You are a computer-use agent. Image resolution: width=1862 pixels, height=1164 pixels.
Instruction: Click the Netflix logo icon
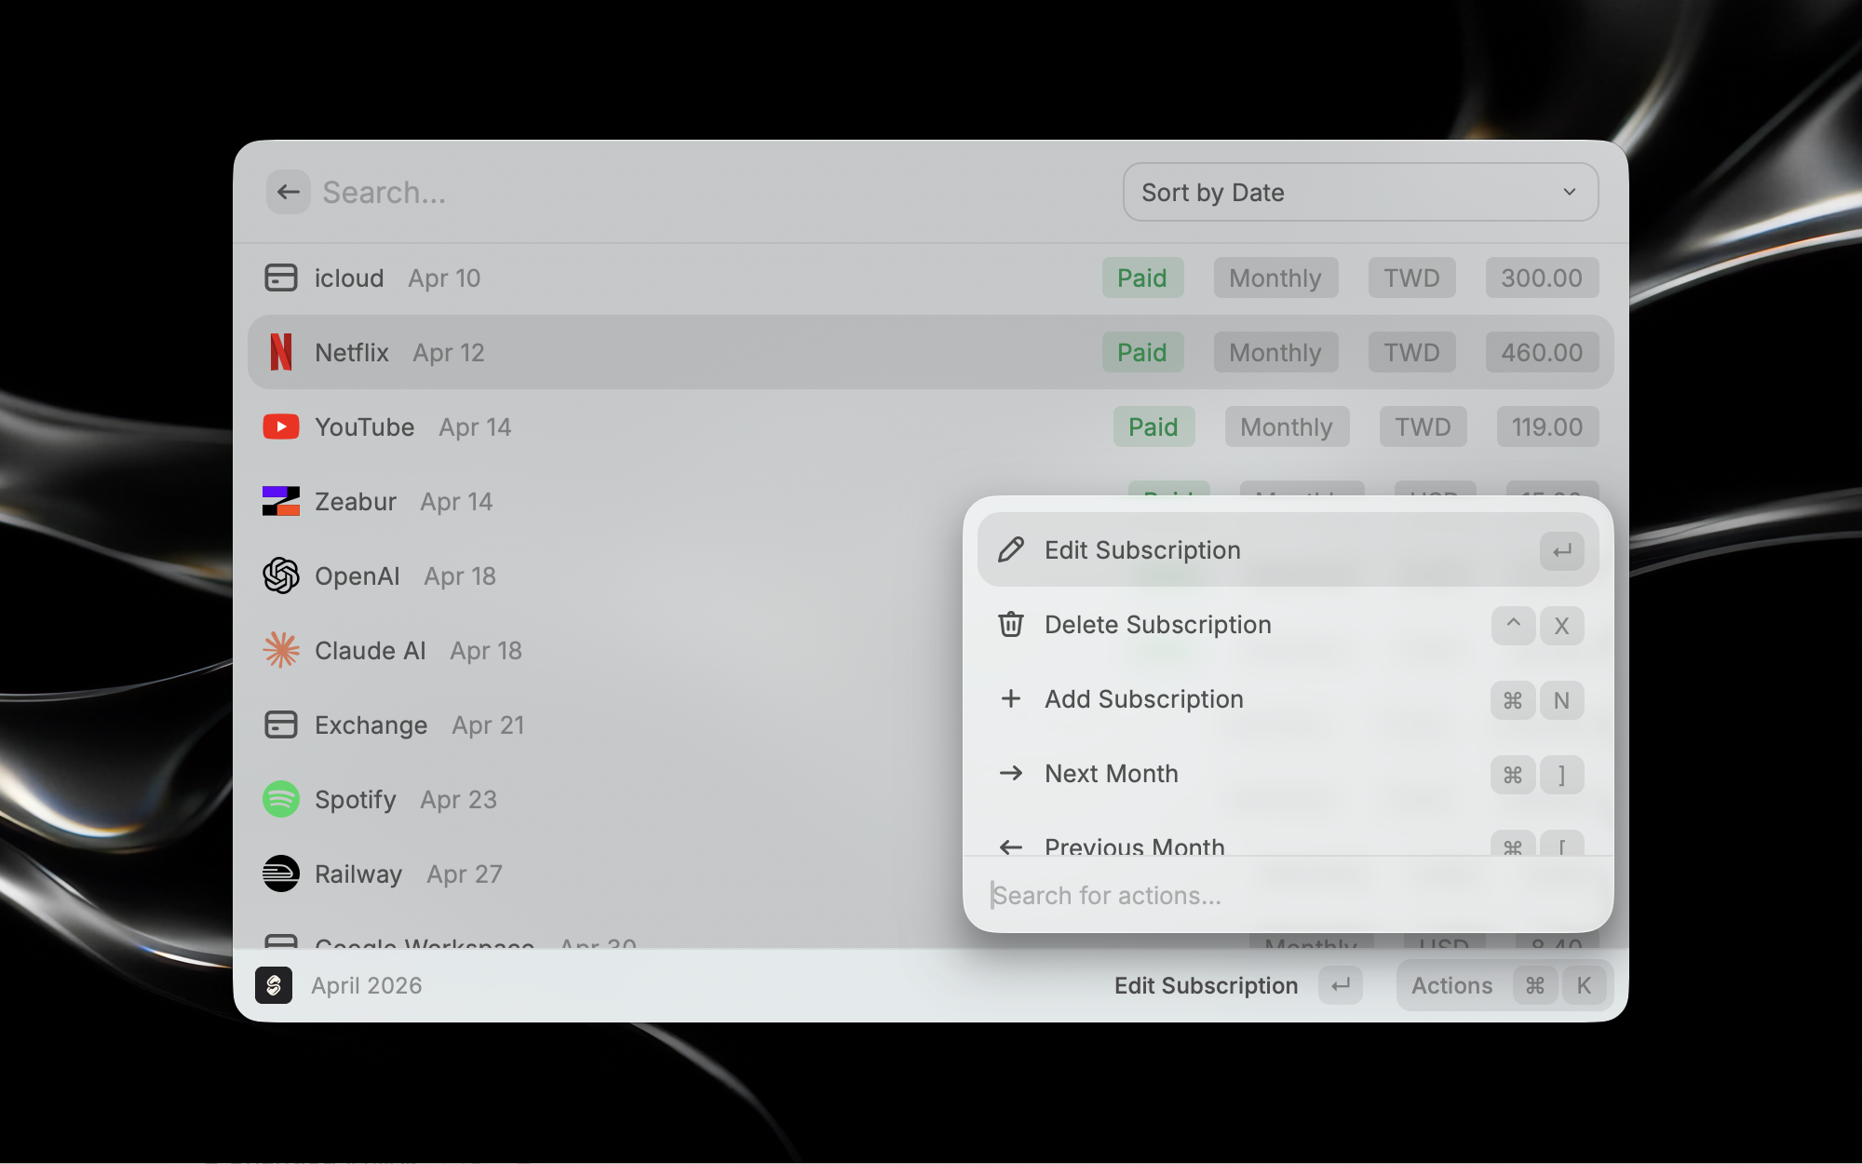click(x=280, y=352)
